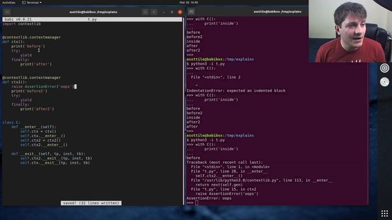392x220 pixels.
Task: Open hamburger menu in left terminal header
Action: [x=154, y=12]
